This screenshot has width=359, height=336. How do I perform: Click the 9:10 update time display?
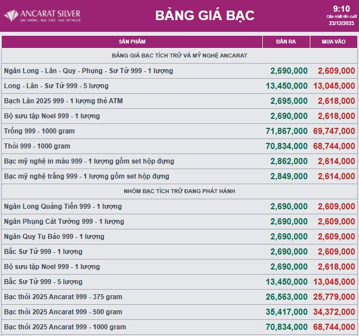(x=341, y=8)
